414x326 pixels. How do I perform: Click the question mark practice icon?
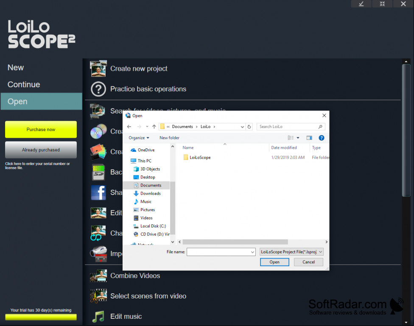coord(98,89)
